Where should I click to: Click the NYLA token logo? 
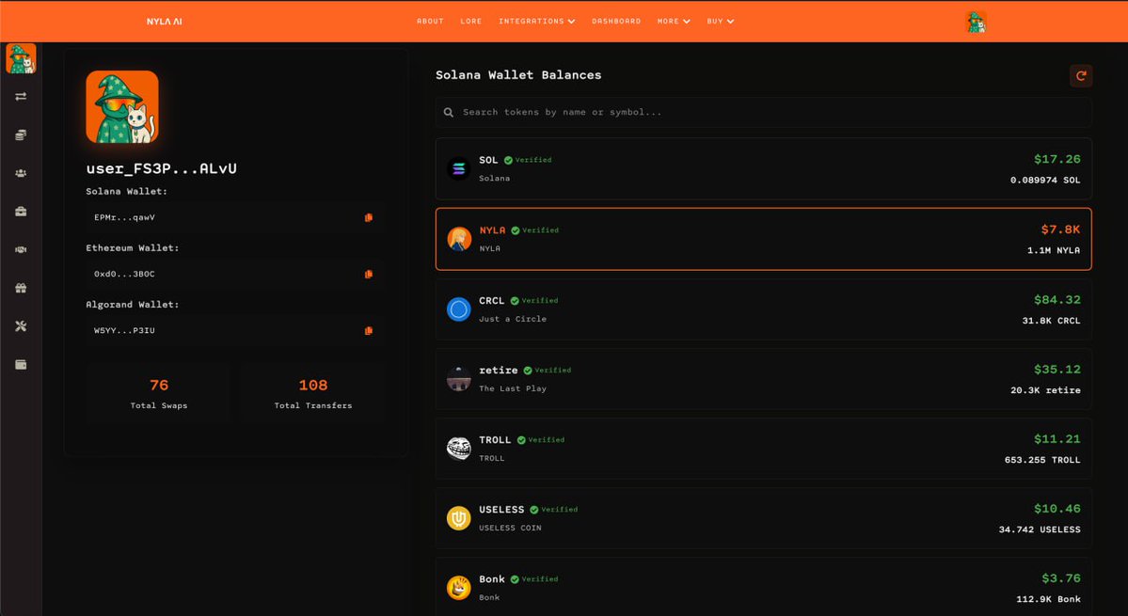[458, 239]
